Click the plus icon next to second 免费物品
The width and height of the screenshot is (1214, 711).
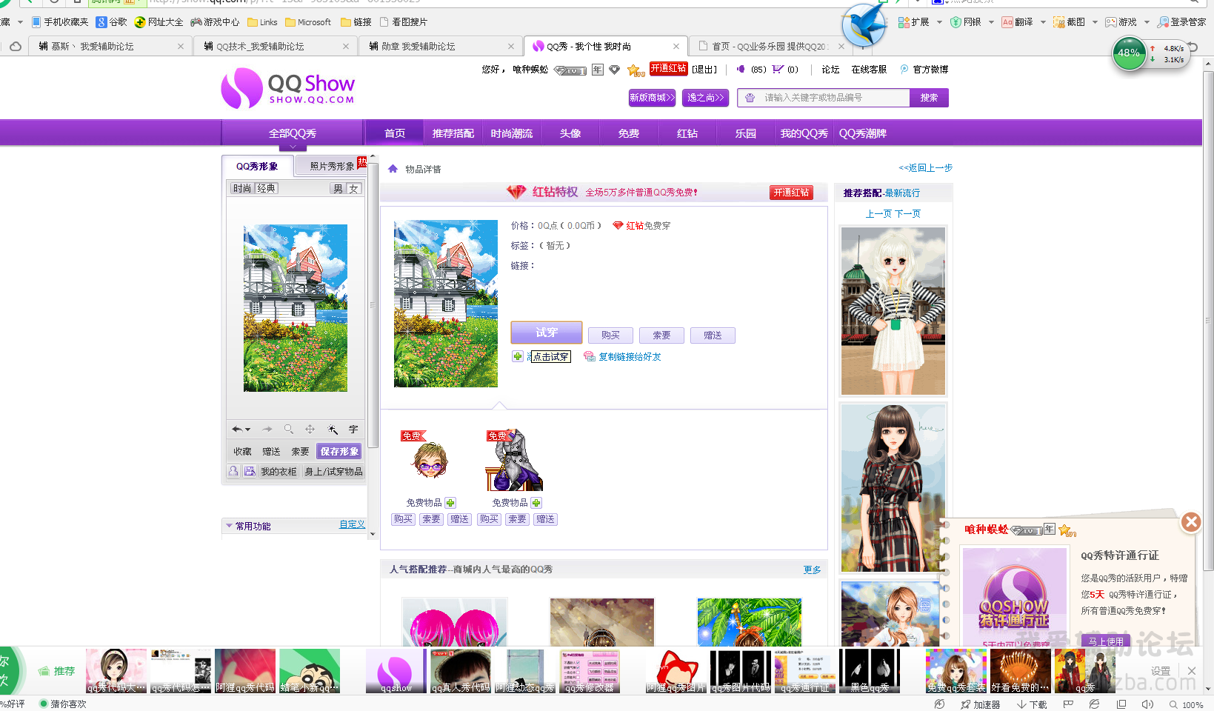click(536, 503)
